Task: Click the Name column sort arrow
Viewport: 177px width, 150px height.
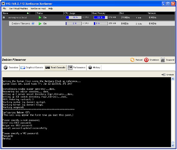Action: point(28,13)
